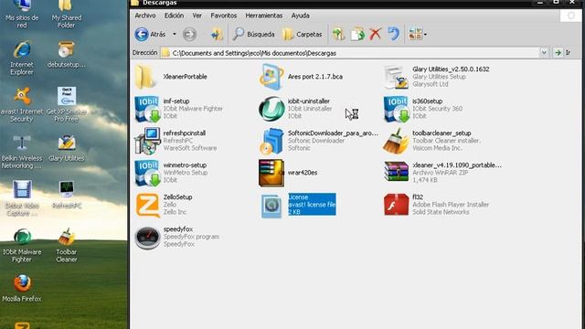Delete with the red X icon

click(376, 35)
